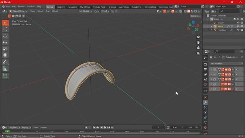Screen dimensions: 245x138
Task: Open the Modifier properties wrench tab
Action: point(205,102)
